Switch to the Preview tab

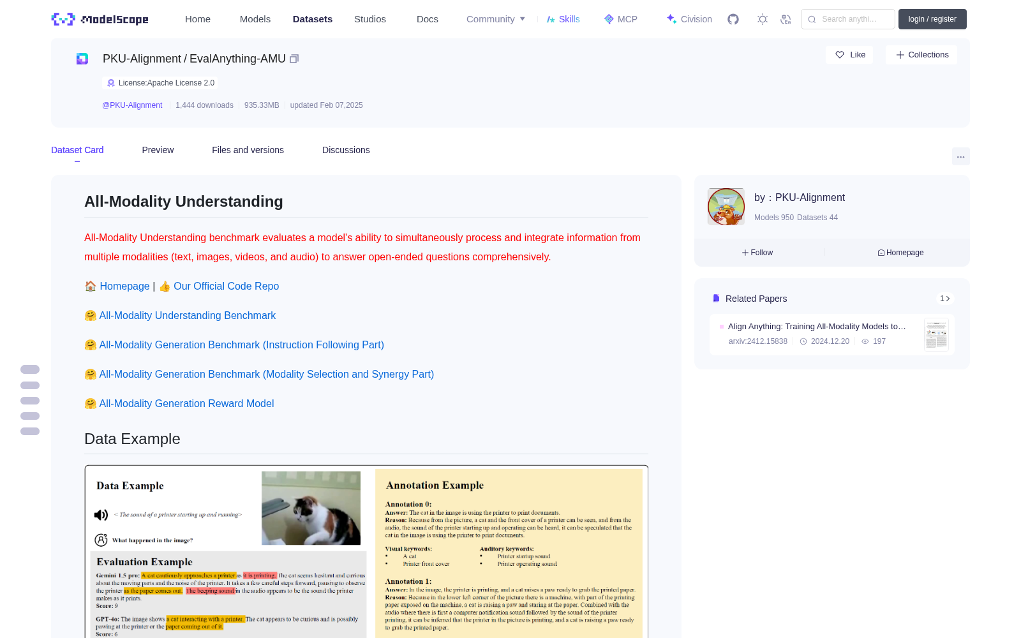click(x=158, y=150)
